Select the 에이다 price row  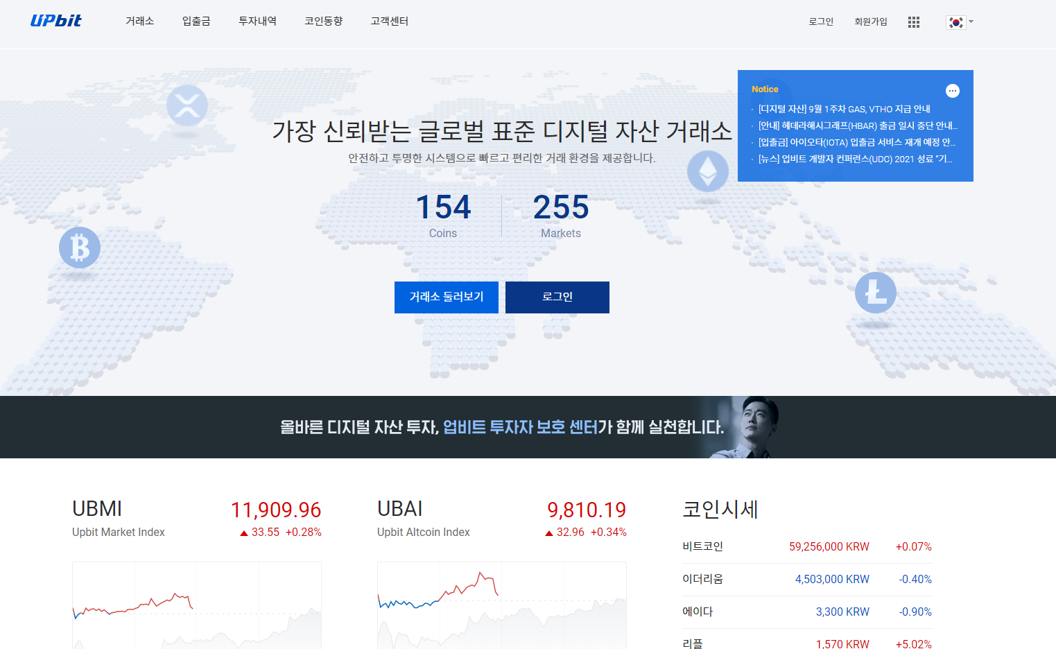[807, 612]
